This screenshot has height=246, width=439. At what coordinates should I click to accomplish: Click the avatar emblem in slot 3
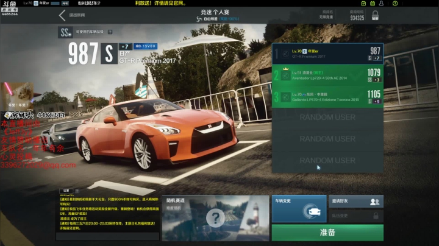pos(285,97)
